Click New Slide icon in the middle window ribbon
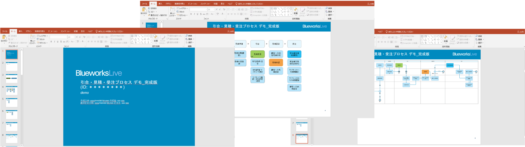Viewport: 525px width, 147px height. pos(172,10)
